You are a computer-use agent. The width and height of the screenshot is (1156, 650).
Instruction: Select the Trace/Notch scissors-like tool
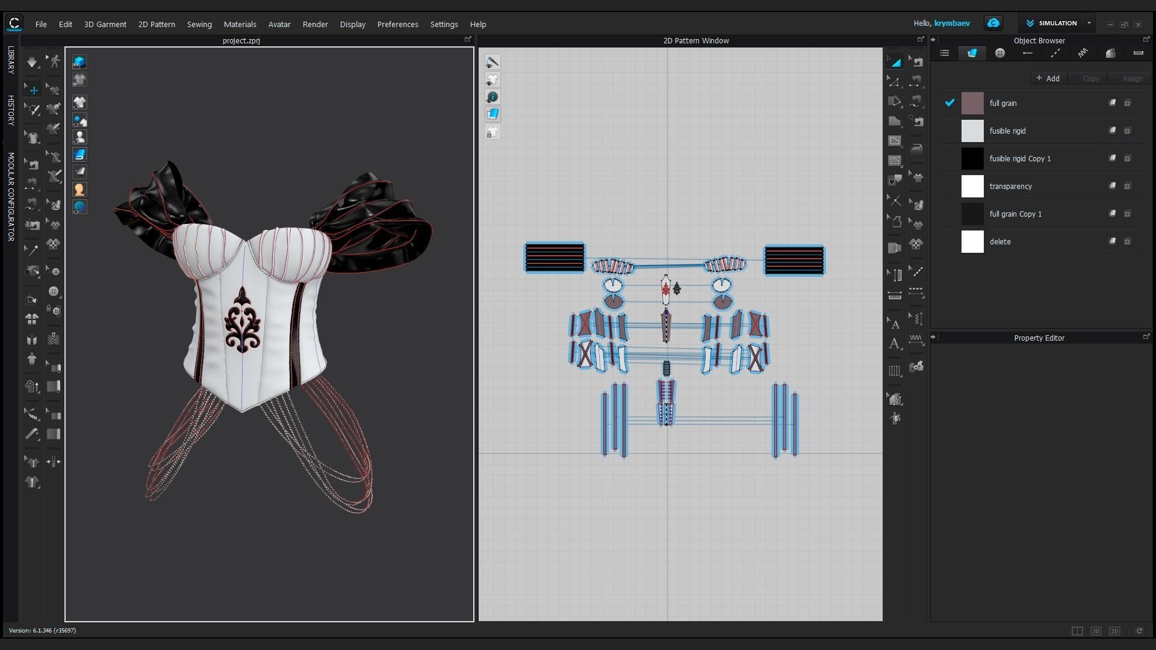(895, 200)
